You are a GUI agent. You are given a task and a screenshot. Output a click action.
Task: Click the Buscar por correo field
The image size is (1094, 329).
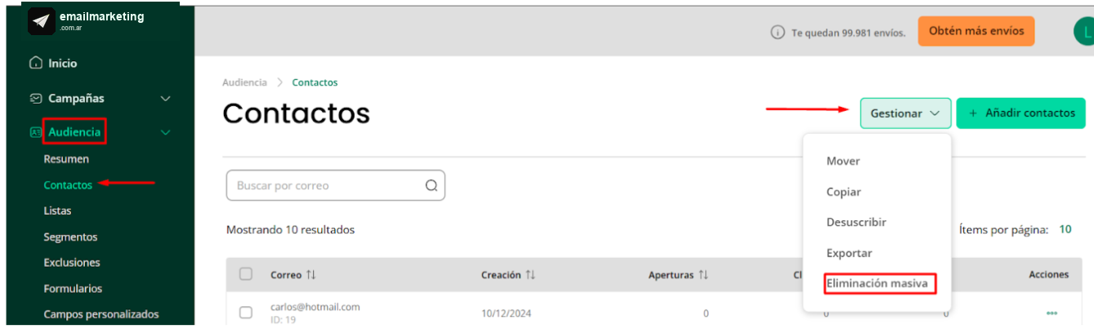coord(335,185)
